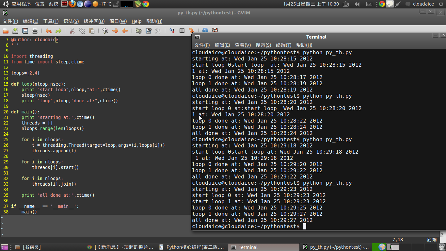This screenshot has height=251, width=446.
Task: Expand the 应用程序 applications menu
Action: point(21,4)
